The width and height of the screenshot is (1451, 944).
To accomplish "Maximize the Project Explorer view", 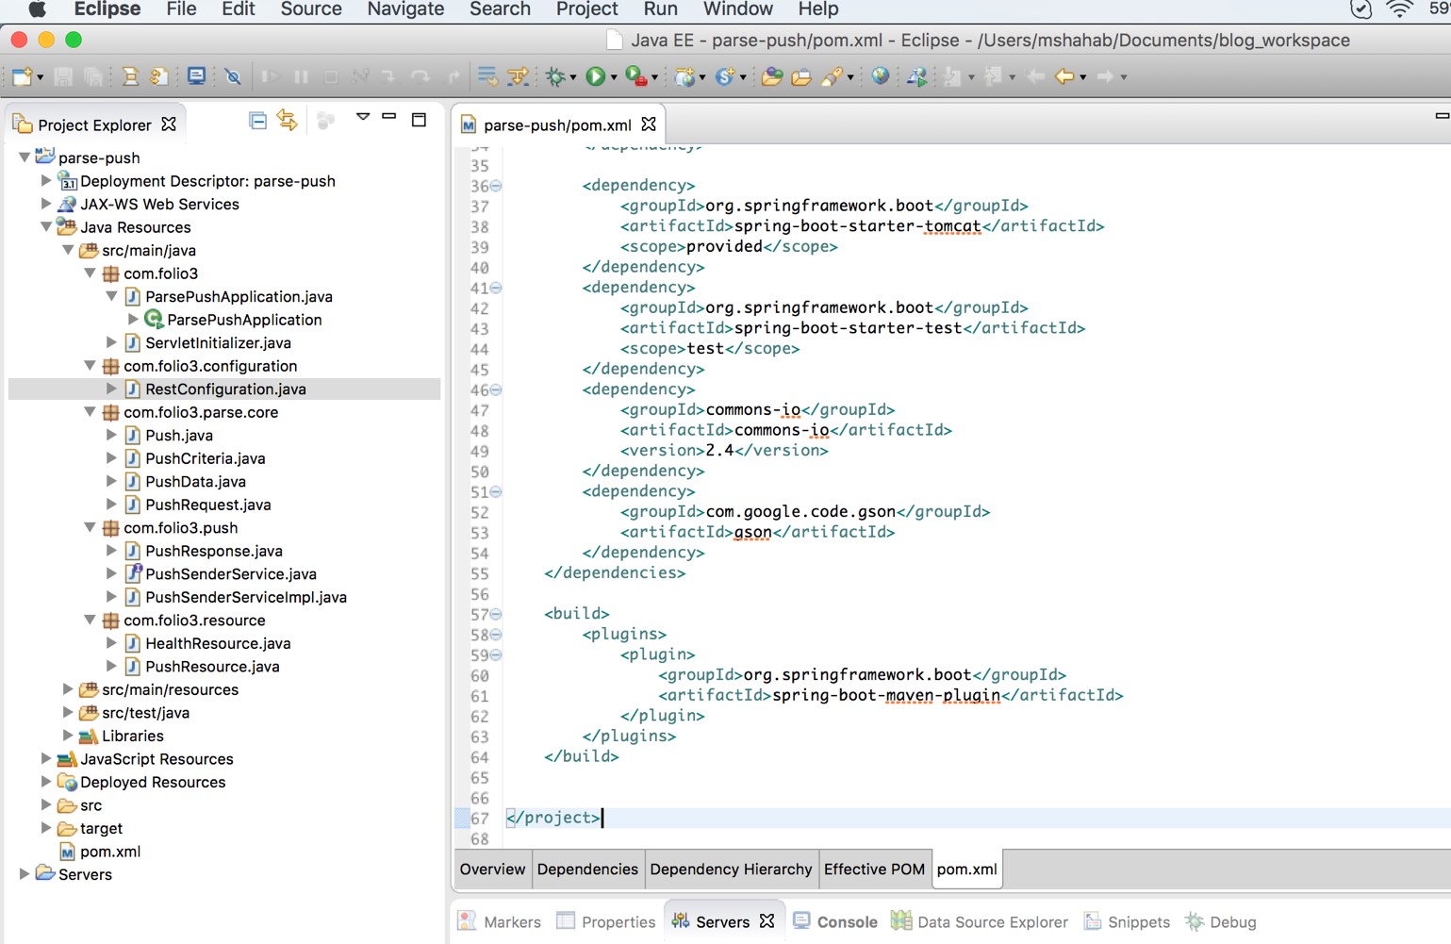I will coord(419,119).
